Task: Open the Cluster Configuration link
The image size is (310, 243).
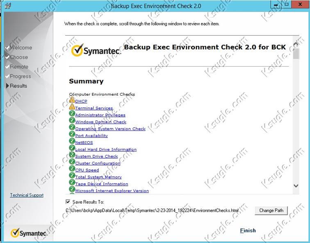Action: [x=98, y=163]
